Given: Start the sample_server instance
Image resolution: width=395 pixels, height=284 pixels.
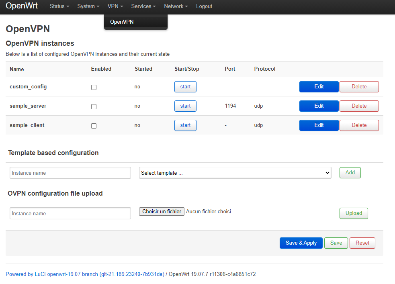Looking at the screenshot, I should tap(185, 106).
